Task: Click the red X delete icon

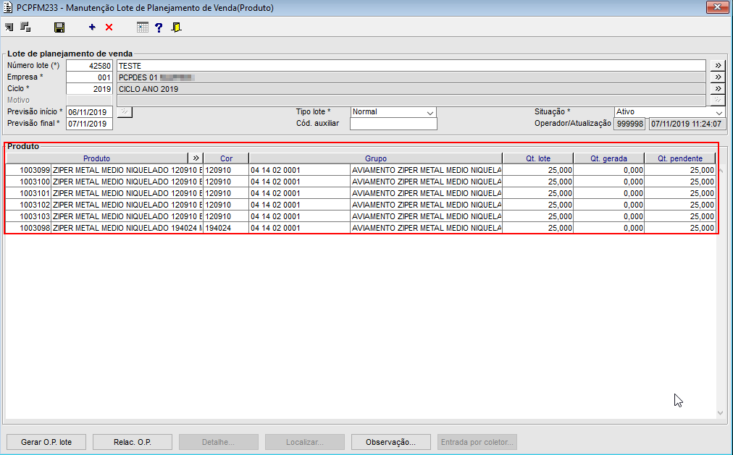Action: pos(109,27)
